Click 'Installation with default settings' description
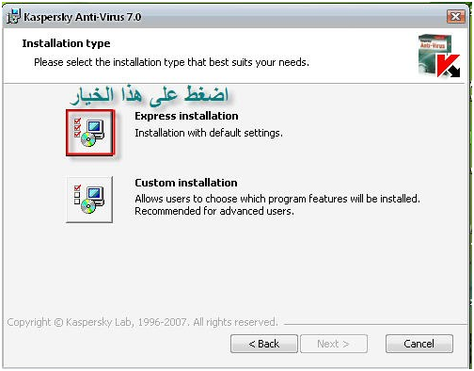The height and width of the screenshot is (371, 474). (209, 133)
